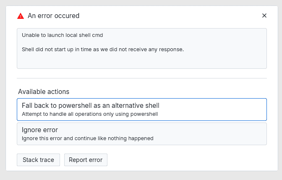Screen dimensions: 282x180
Task: Click the red warning triangle icon
Action: pyautogui.click(x=21, y=16)
